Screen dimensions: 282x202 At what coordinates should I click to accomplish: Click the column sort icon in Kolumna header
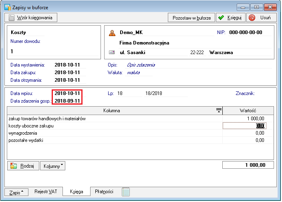click(x=219, y=110)
